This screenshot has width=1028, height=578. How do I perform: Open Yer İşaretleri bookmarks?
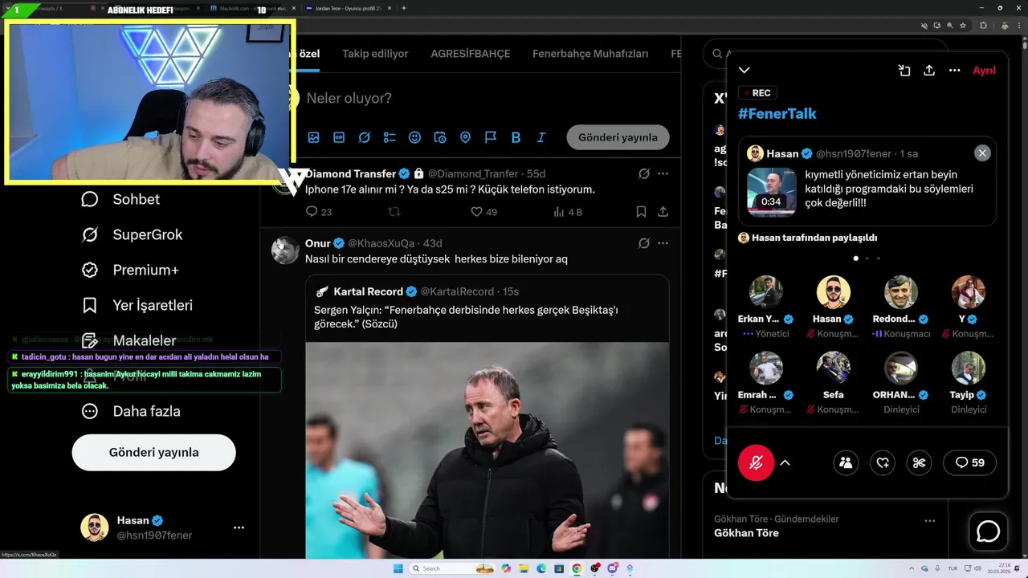(x=137, y=305)
